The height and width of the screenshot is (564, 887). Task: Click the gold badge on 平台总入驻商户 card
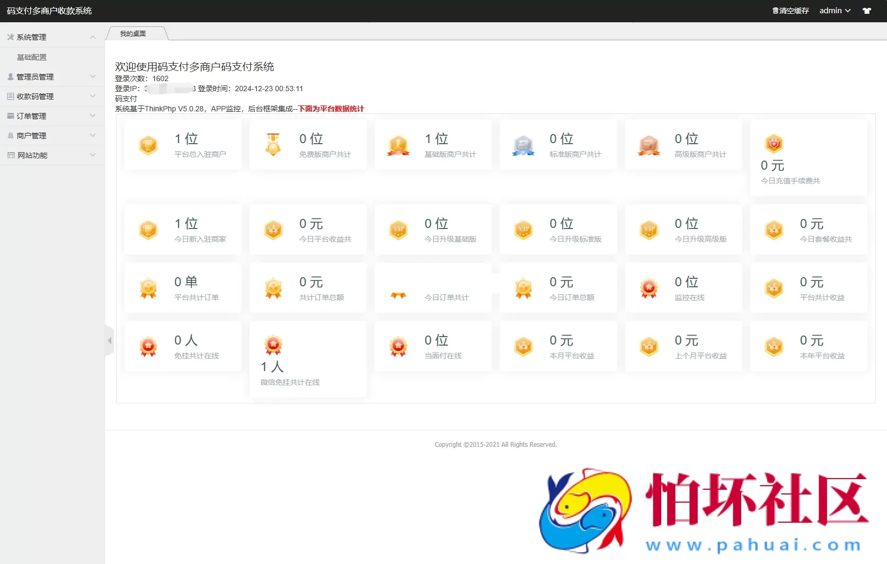click(148, 145)
